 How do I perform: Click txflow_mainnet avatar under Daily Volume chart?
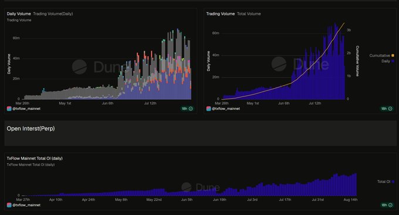[x=9, y=109]
